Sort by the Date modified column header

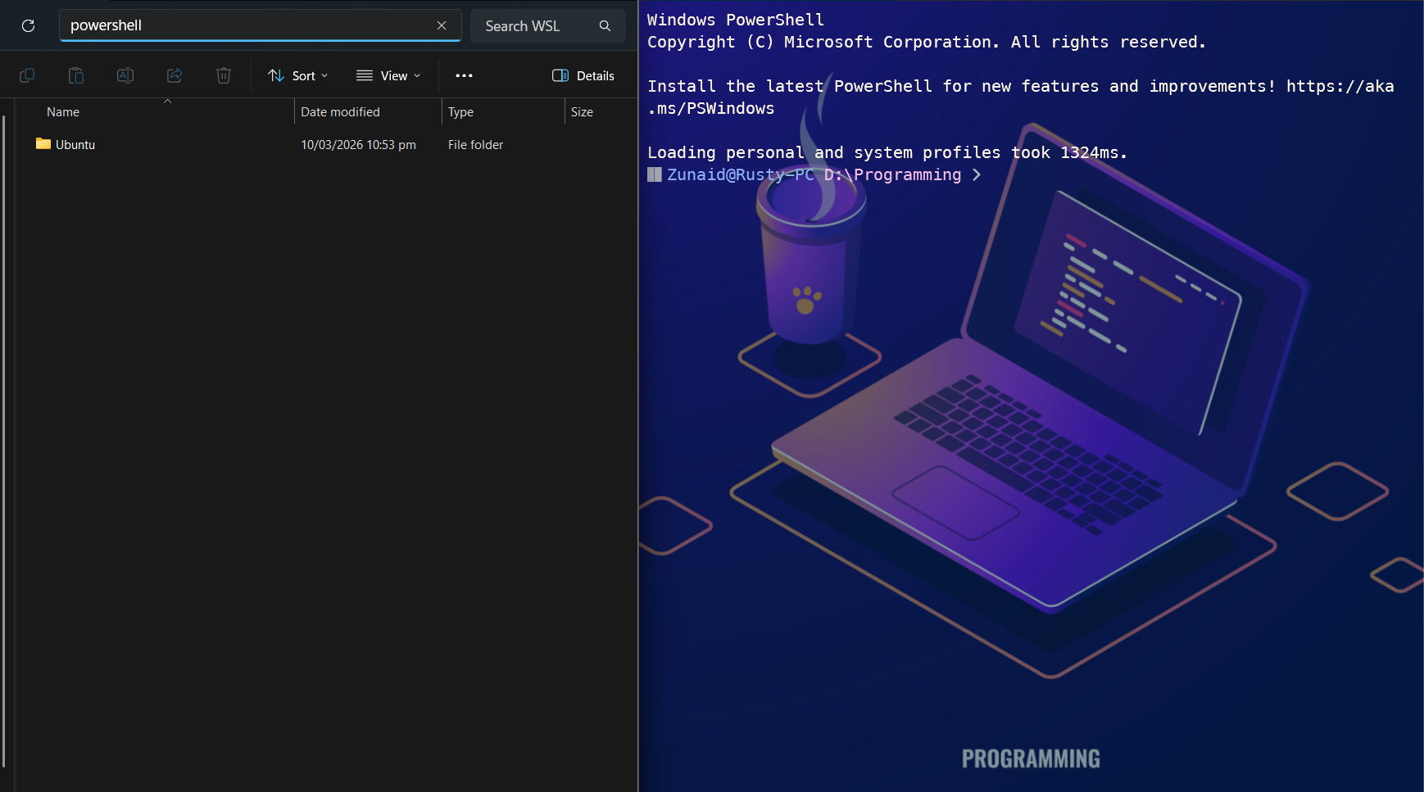[368, 111]
